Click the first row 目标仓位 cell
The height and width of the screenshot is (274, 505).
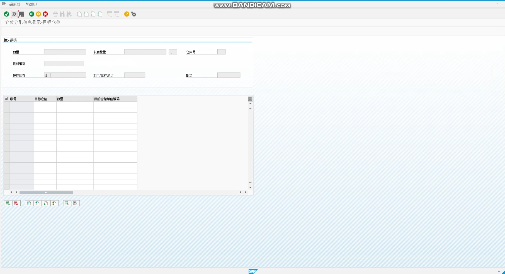[45, 104]
